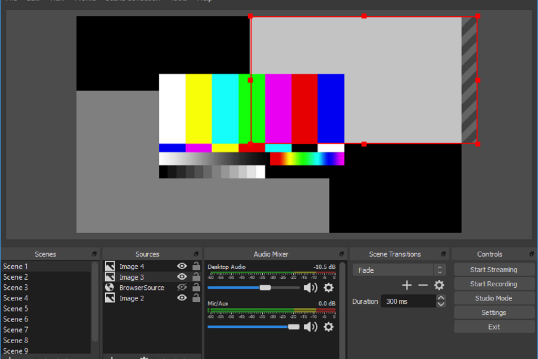Click the add transition plus icon
538x359 pixels.
[x=407, y=285]
